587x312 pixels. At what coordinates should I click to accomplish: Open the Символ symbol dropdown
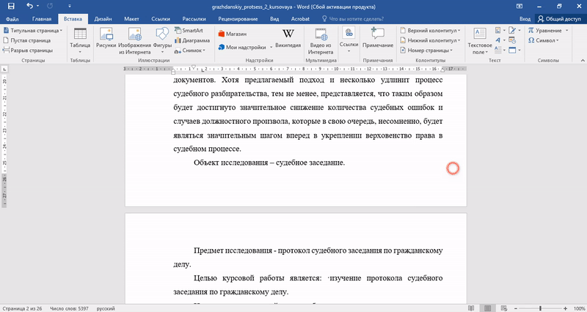(544, 41)
